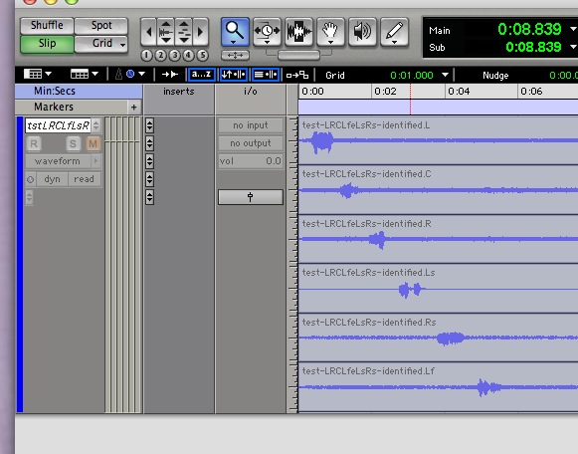Open track view selector showing waveform

pos(63,161)
